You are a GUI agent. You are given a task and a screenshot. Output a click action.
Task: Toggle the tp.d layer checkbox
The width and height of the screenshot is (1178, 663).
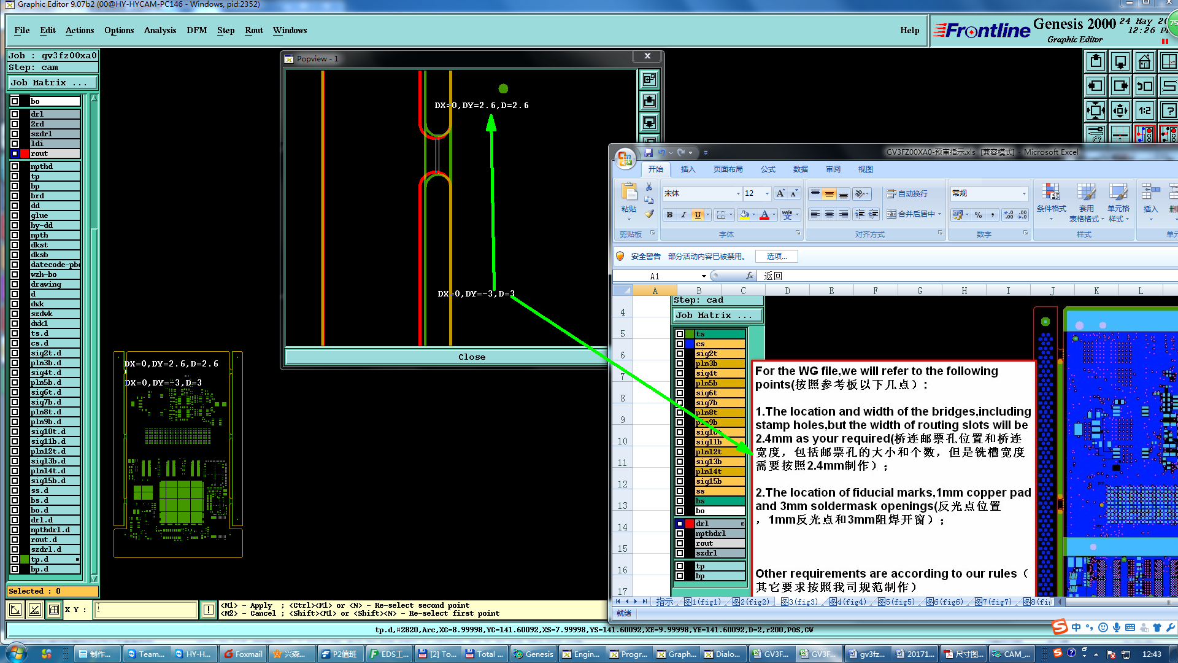coord(15,559)
